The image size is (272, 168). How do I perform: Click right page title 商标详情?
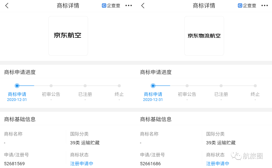[204, 6]
